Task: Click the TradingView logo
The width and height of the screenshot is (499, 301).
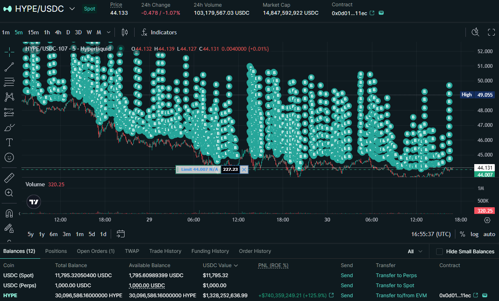Action: pos(34,202)
